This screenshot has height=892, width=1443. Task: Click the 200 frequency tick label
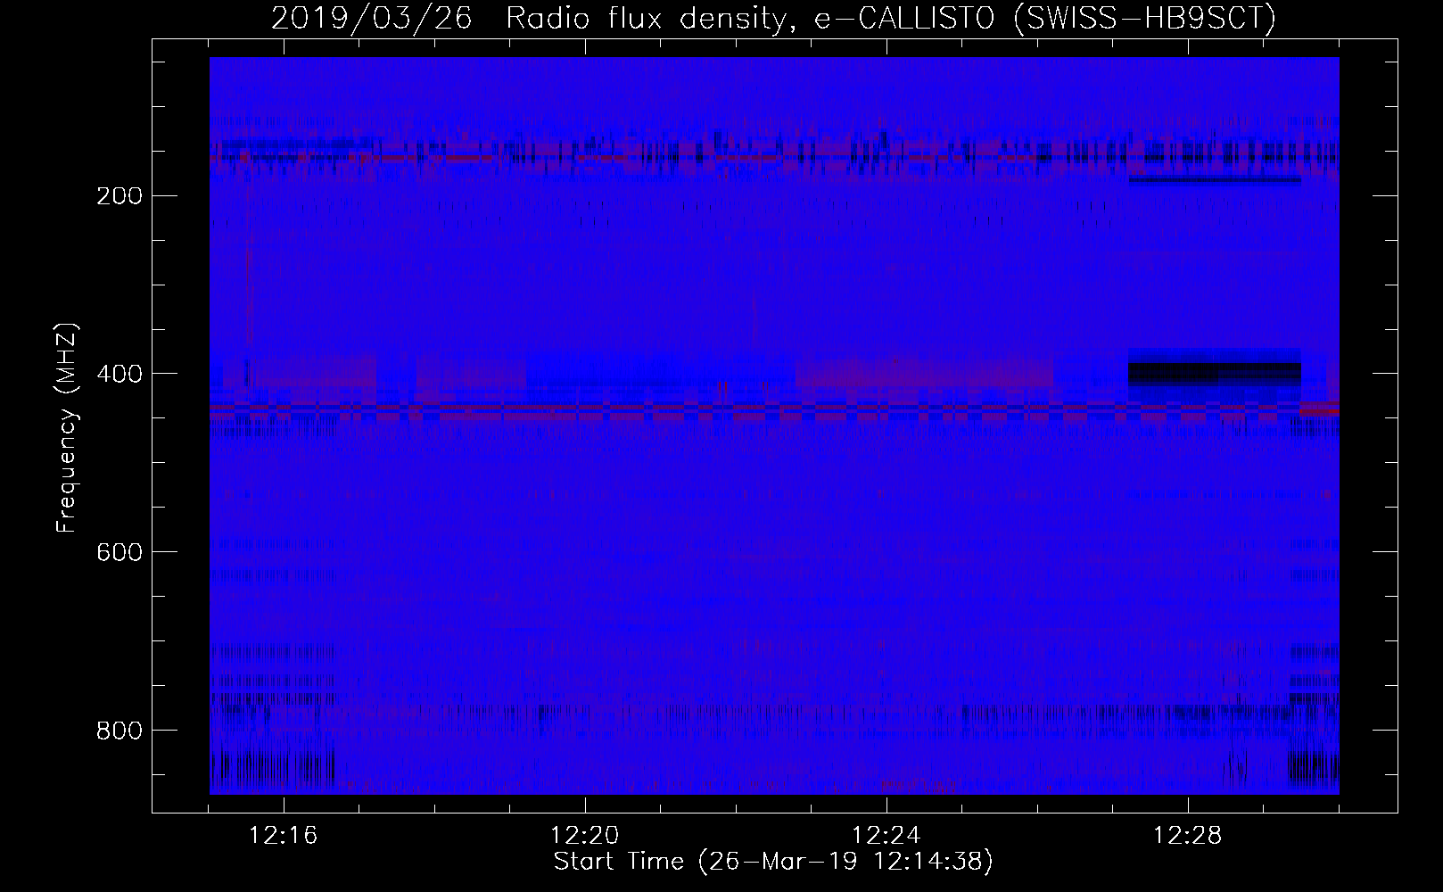120,195
